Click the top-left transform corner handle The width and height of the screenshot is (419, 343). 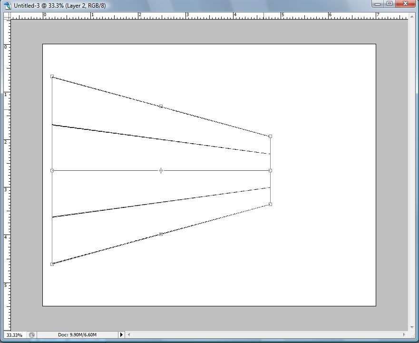tap(52, 77)
